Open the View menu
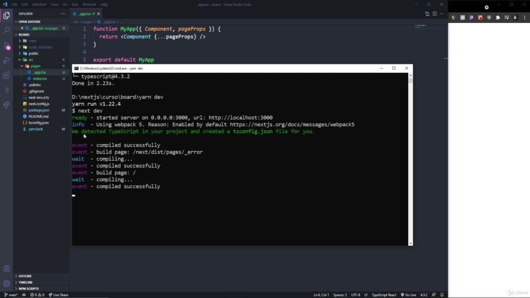This screenshot has height=298, width=530. tap(54, 4)
